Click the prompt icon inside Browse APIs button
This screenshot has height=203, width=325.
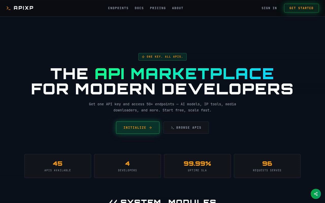(173, 128)
